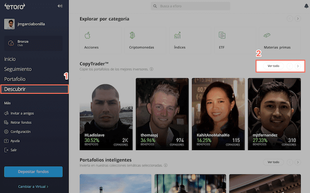Open Seguimiento in the sidebar
This screenshot has width=310, height=193.
coord(18,69)
